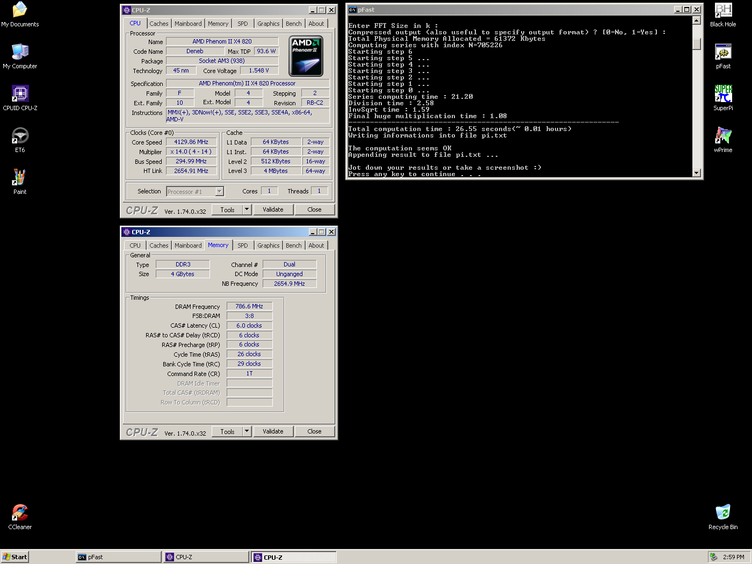This screenshot has height=564, width=752.
Task: Click the top CPU-Z window title icon
Action: [x=127, y=10]
